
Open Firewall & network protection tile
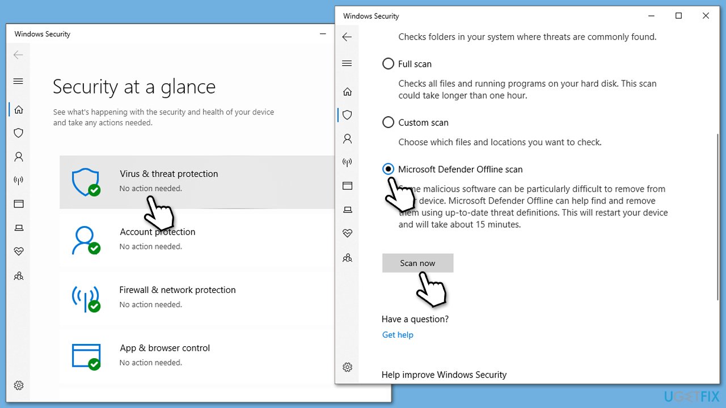coord(197,297)
